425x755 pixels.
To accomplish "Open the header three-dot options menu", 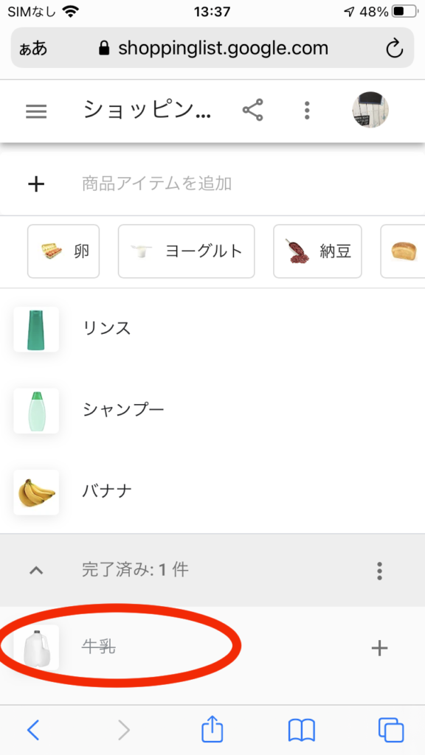I will (307, 111).
